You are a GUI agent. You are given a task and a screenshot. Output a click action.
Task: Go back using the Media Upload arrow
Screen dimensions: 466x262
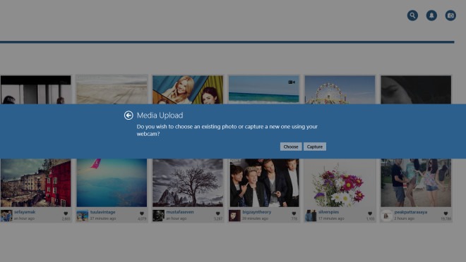pyautogui.click(x=129, y=116)
